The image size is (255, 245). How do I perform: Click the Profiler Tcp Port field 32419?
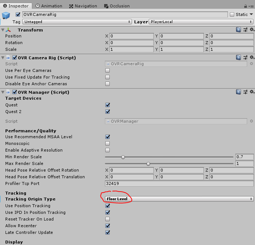pos(179,183)
